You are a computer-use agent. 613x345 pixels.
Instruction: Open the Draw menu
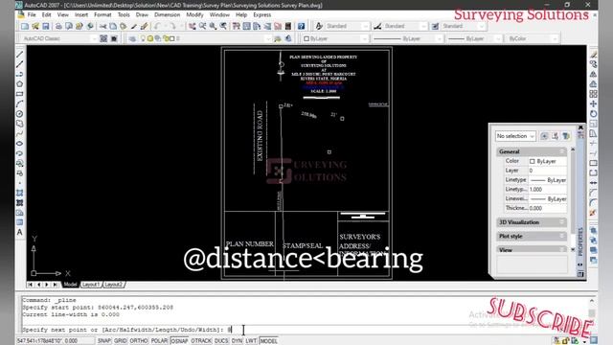pyautogui.click(x=142, y=15)
